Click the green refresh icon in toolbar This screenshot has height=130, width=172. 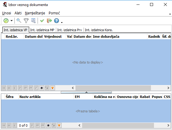click(6, 21)
